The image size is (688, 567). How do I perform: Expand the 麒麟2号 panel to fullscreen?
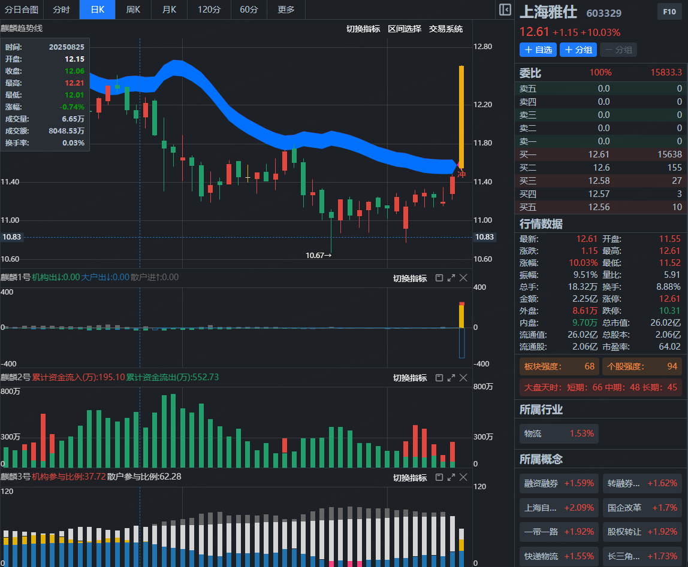[x=451, y=378]
